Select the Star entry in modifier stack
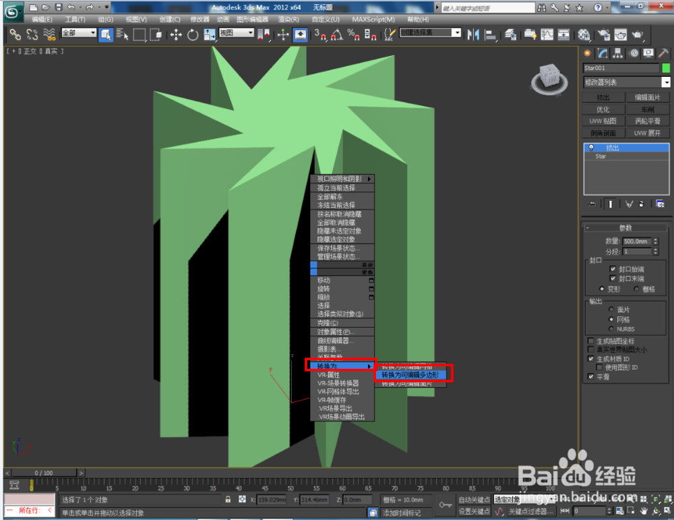 (626, 156)
